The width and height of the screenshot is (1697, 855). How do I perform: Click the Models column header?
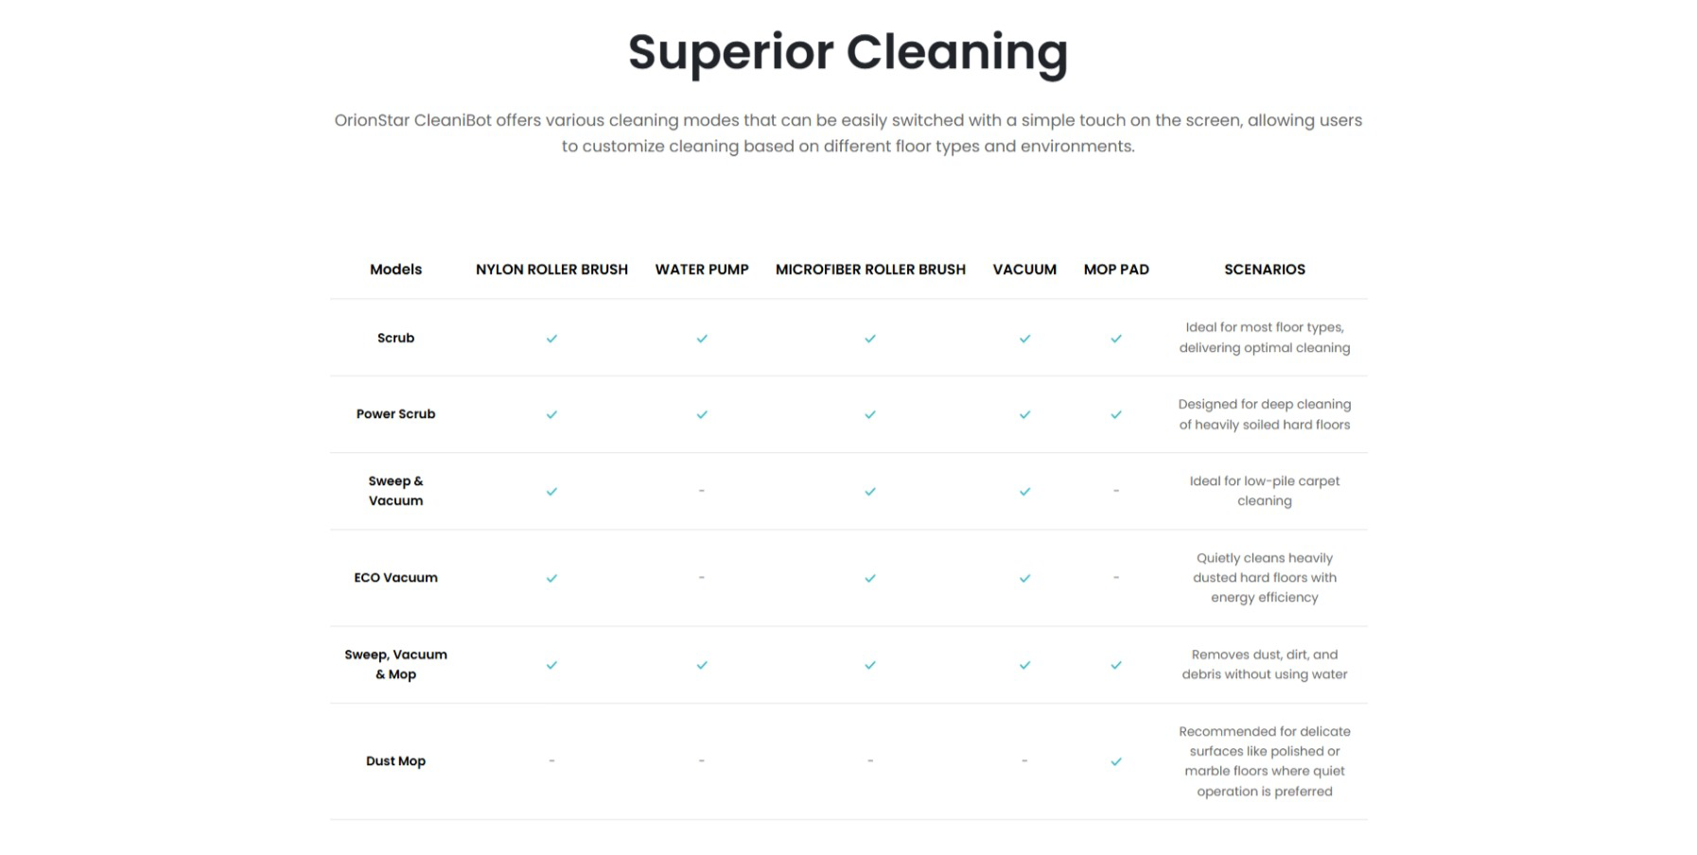pyautogui.click(x=395, y=270)
